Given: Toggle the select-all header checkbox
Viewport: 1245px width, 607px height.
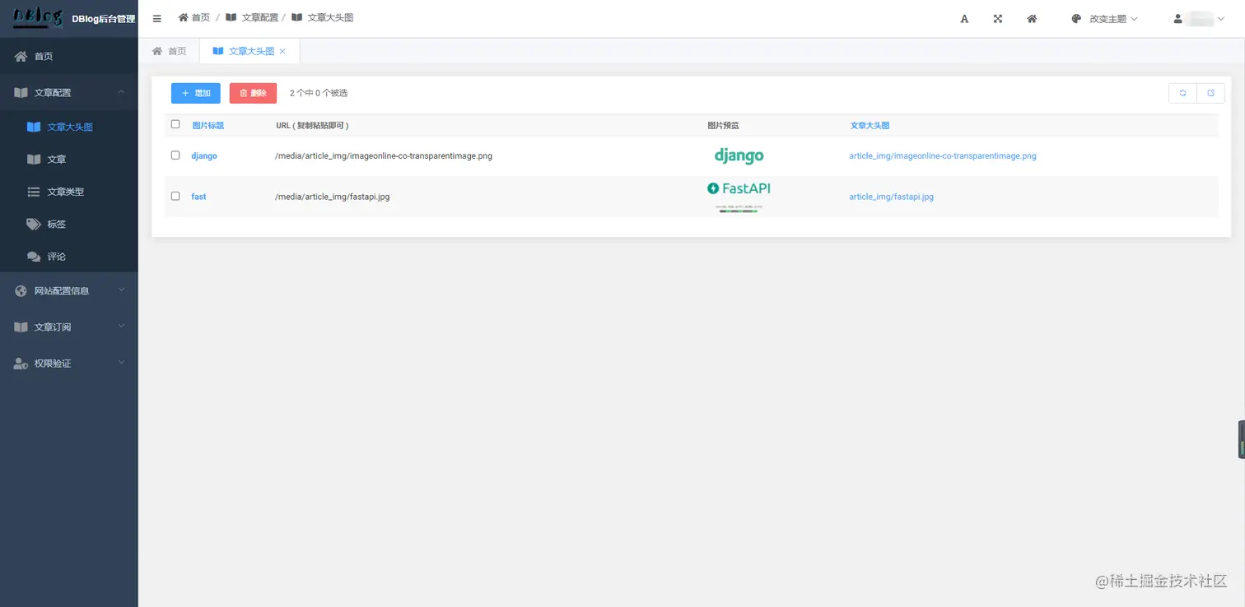Looking at the screenshot, I should point(175,124).
